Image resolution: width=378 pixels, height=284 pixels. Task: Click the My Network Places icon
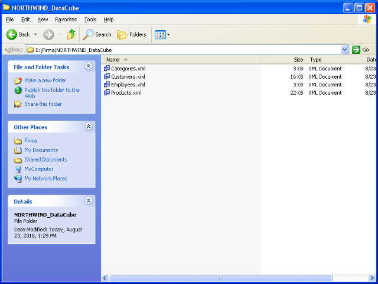(x=18, y=179)
